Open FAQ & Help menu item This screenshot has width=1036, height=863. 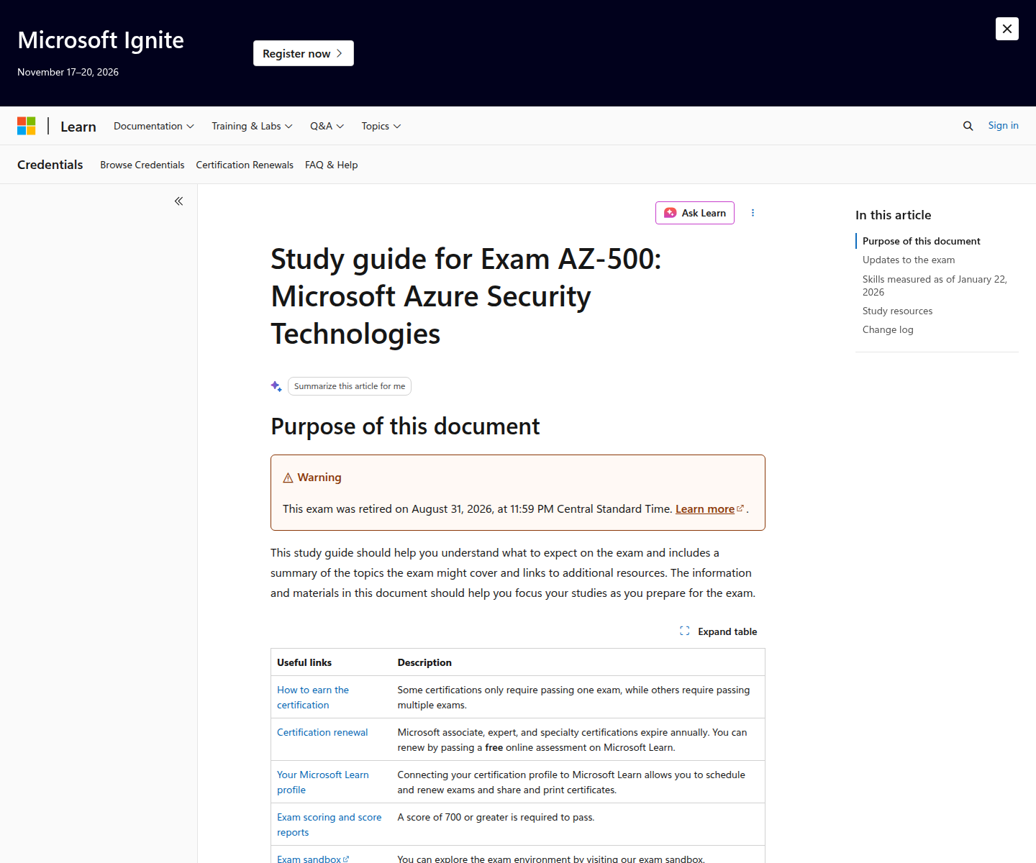point(331,165)
